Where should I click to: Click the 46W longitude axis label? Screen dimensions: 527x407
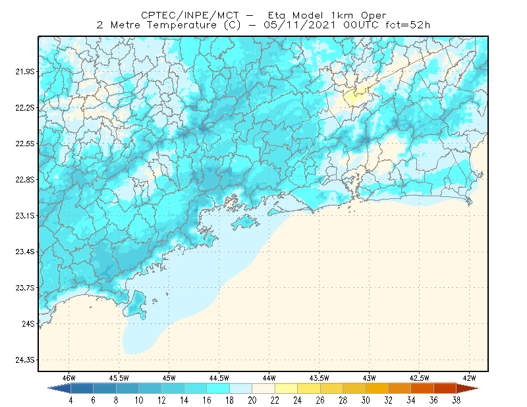[69, 378]
